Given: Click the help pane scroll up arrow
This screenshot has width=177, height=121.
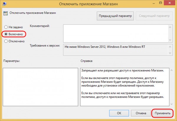Looking at the screenshot, I should click(x=171, y=70).
